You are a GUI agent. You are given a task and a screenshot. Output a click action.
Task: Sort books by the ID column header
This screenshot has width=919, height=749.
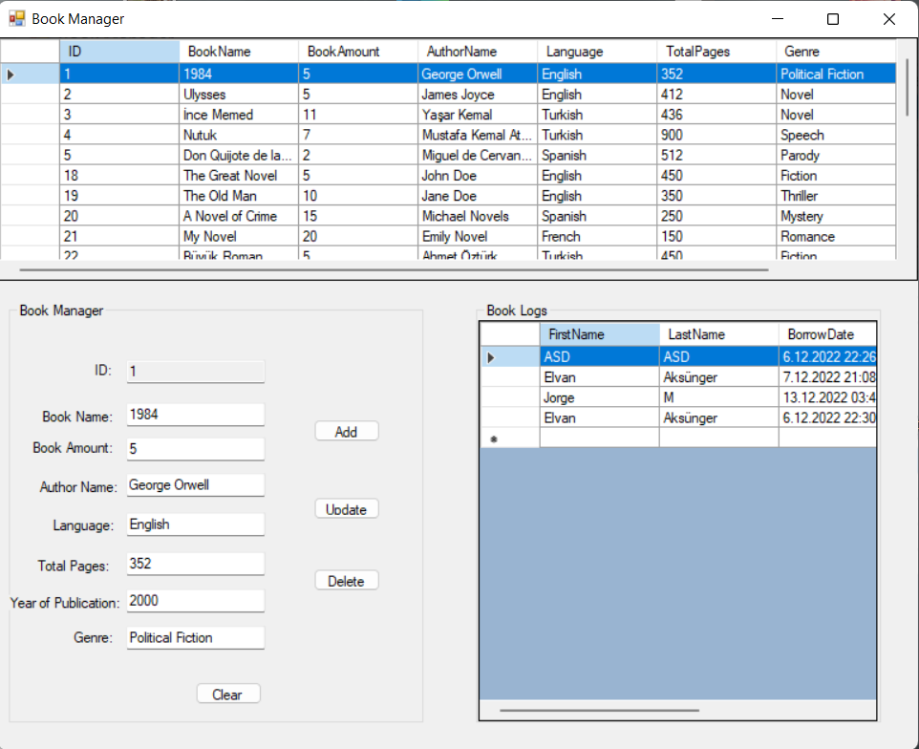(x=119, y=51)
